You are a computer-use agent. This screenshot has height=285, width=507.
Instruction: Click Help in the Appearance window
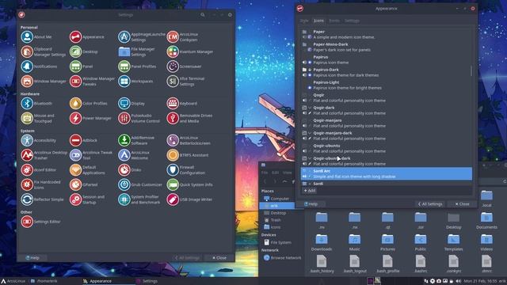[x=311, y=204]
